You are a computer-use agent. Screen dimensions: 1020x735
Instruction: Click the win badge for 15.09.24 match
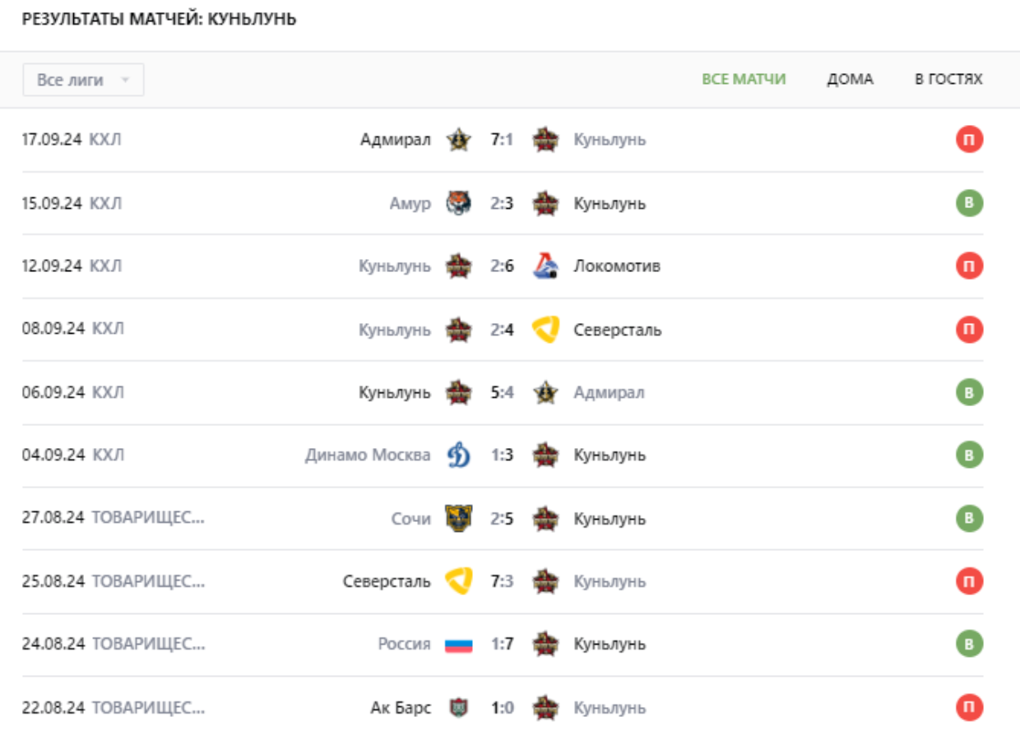[x=969, y=203]
